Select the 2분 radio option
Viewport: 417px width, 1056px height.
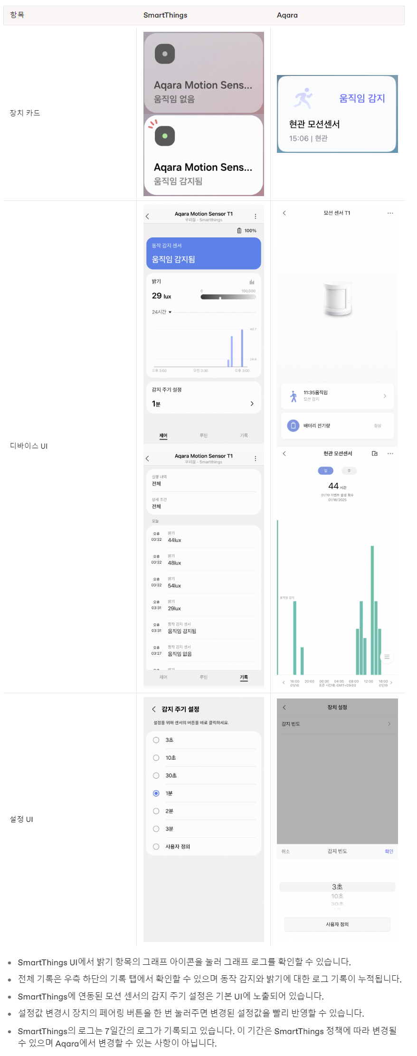(156, 811)
